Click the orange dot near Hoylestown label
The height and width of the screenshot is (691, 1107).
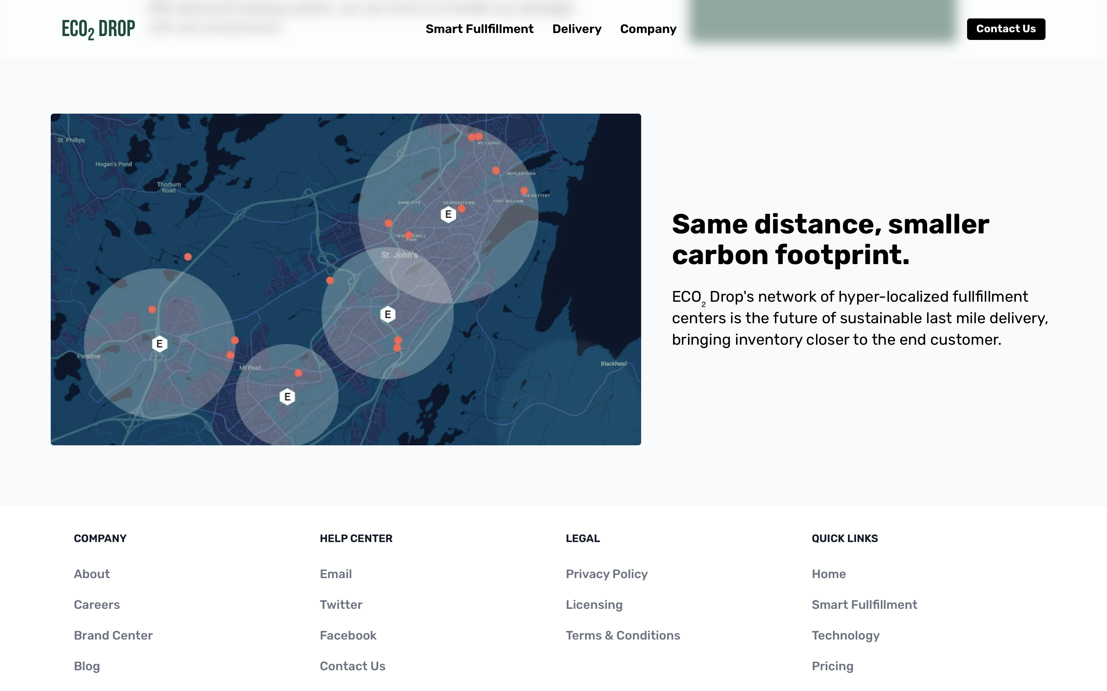pos(496,170)
